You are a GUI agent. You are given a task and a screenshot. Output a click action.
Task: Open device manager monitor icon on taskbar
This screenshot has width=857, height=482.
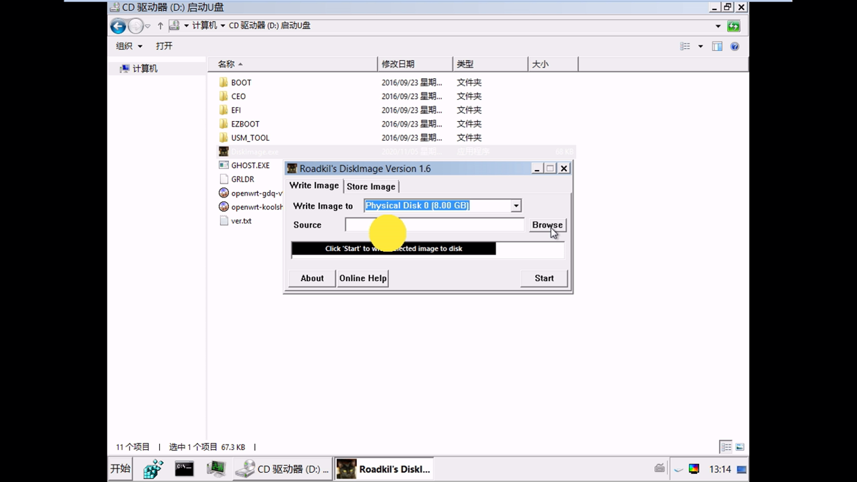coord(216,469)
